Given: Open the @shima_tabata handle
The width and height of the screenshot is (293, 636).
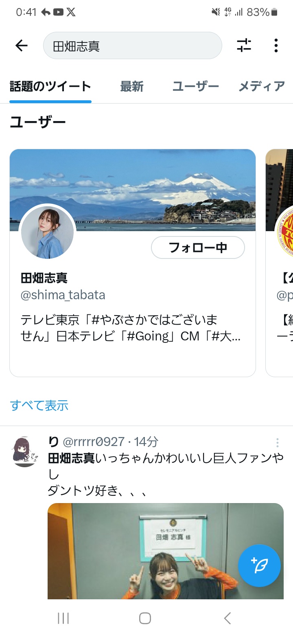Looking at the screenshot, I should [x=63, y=295].
